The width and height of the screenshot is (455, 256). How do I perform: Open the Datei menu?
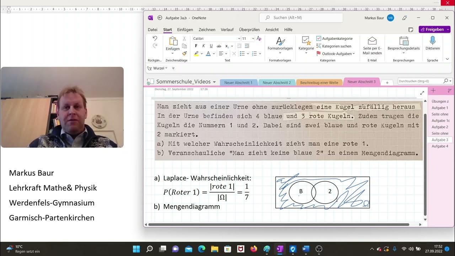(152, 30)
